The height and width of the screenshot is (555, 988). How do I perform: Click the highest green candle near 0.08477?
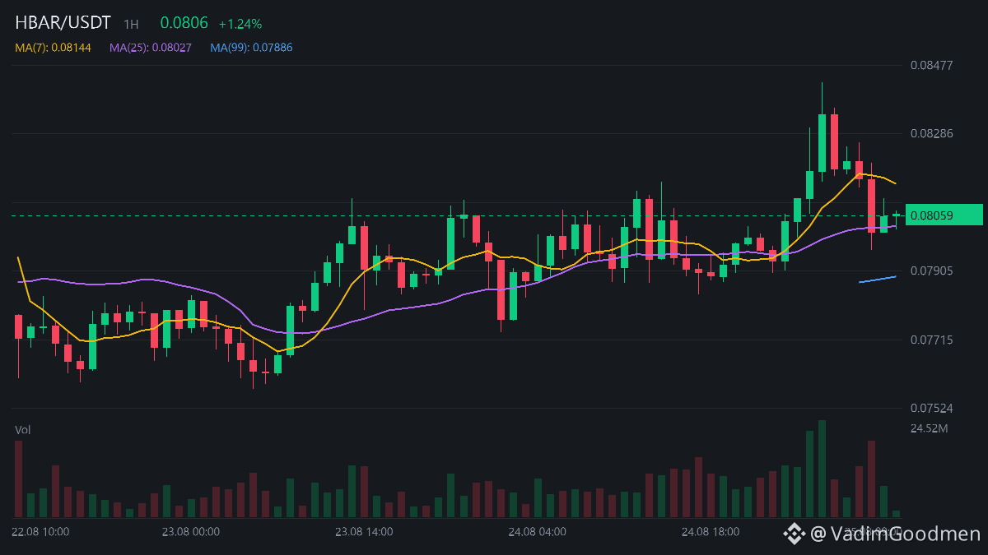click(x=822, y=143)
